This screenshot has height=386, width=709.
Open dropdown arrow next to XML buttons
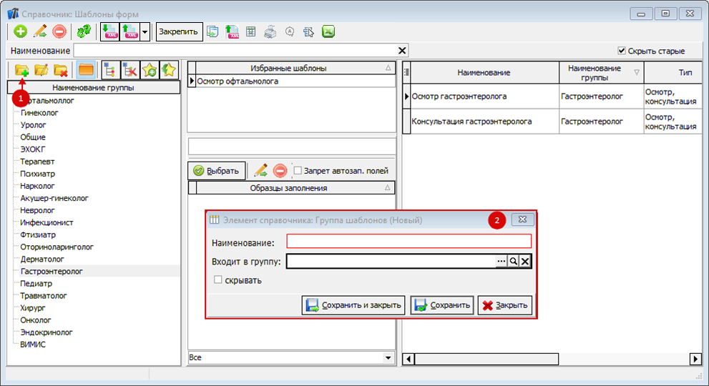(145, 31)
